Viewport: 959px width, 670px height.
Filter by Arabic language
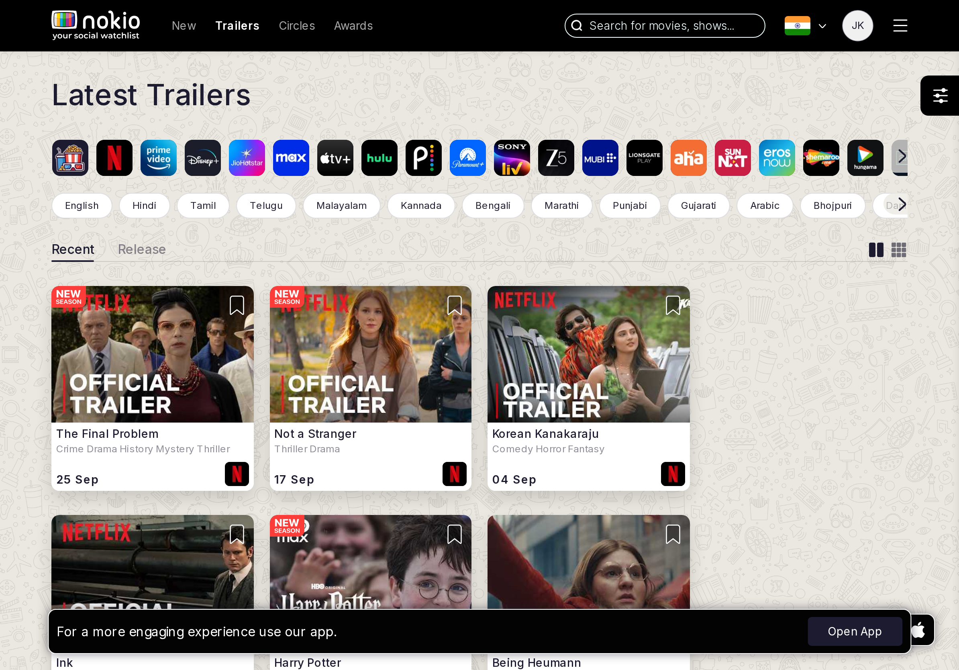(765, 206)
